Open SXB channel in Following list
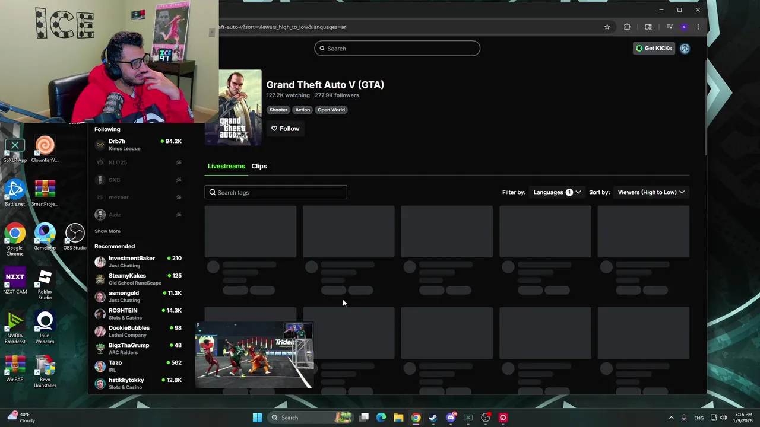 (138, 180)
